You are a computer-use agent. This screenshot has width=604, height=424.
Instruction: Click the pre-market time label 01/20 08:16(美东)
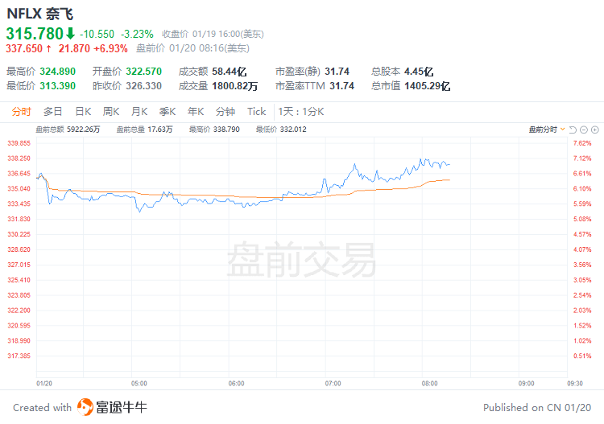tap(209, 48)
